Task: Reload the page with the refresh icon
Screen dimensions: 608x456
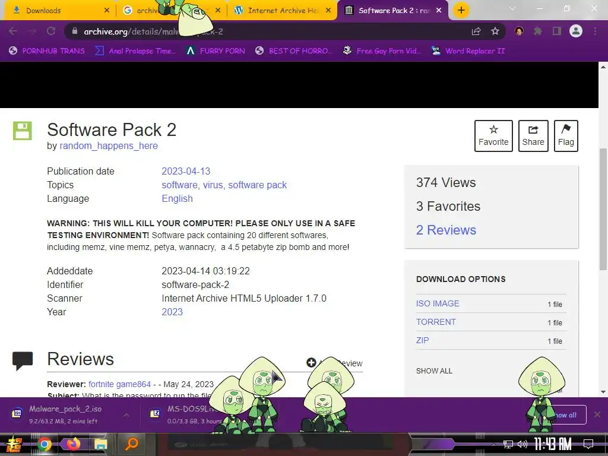Action: 51,31
